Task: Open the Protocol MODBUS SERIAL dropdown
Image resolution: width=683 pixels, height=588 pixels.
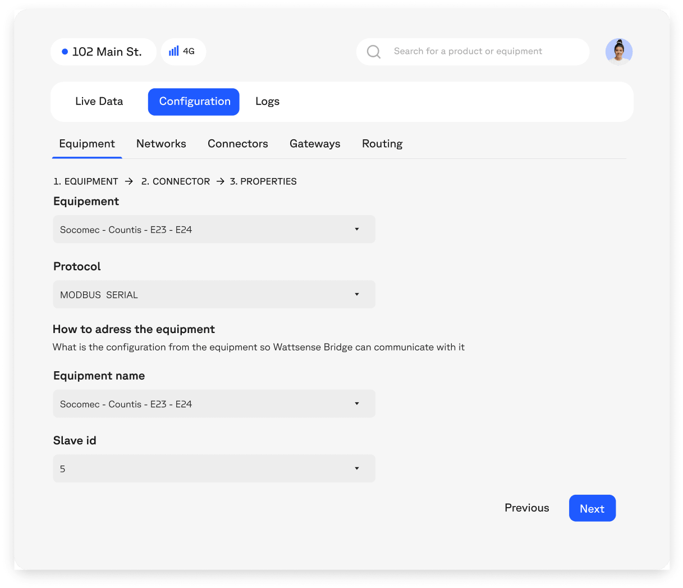Action: point(214,294)
